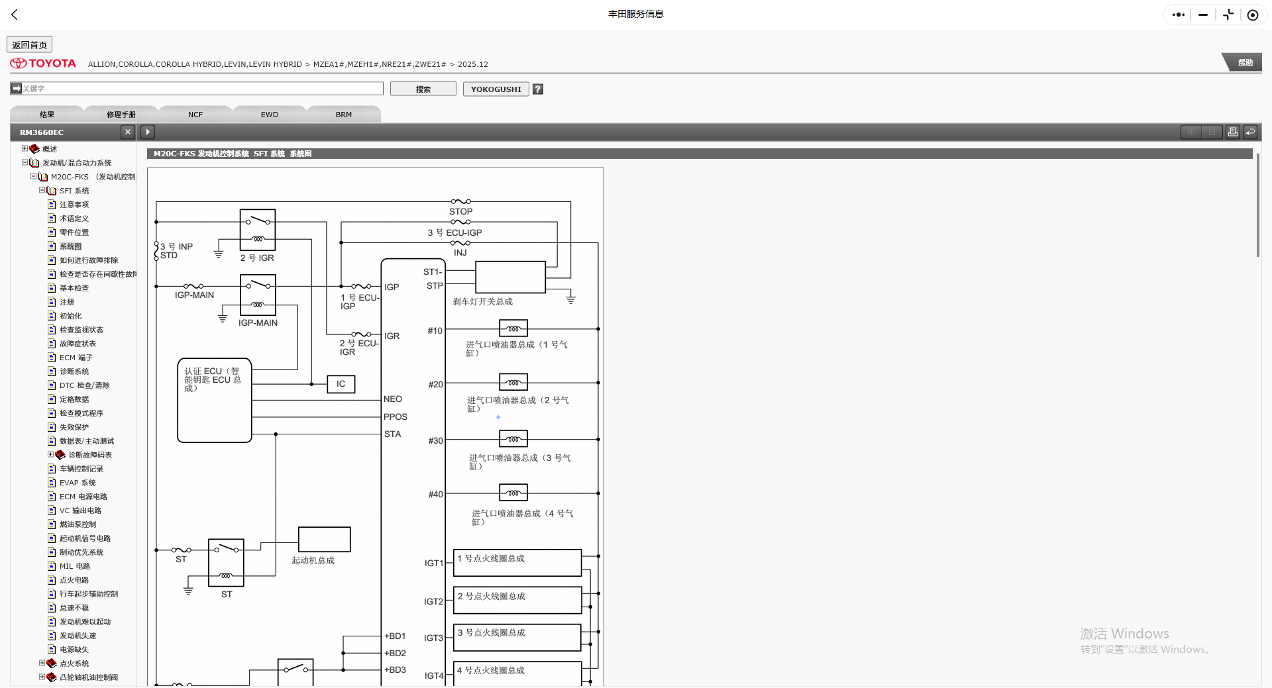
Task: Open the 发动机失速 tree item
Action: (78, 636)
